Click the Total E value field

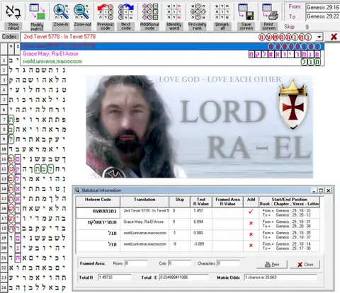pos(184,277)
